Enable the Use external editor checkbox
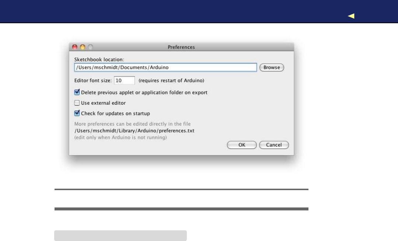398x241 pixels. point(77,103)
